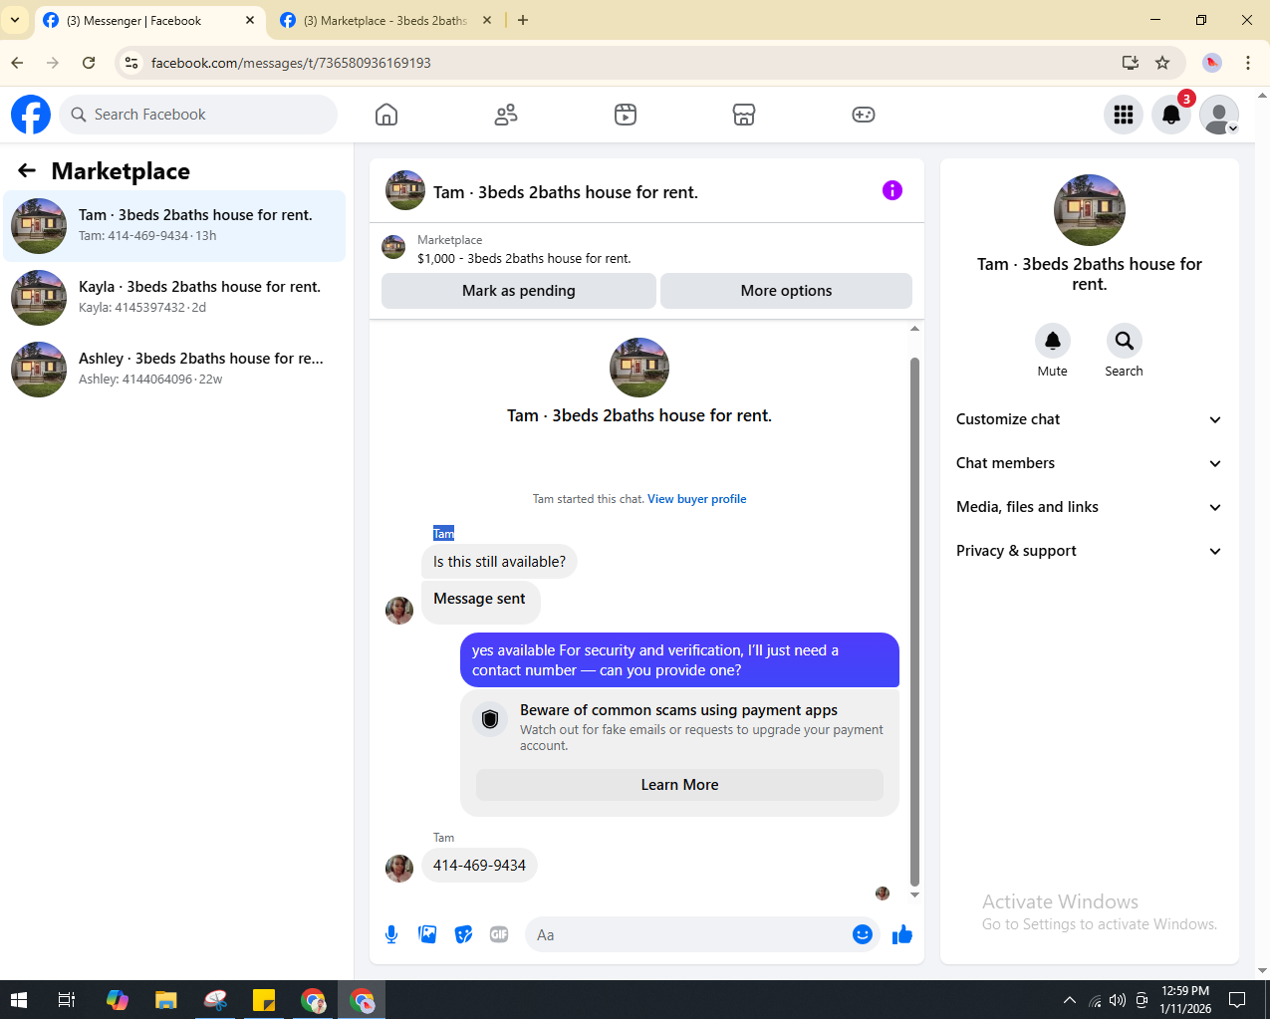Choose a sticker from the sticker icon

[463, 934]
